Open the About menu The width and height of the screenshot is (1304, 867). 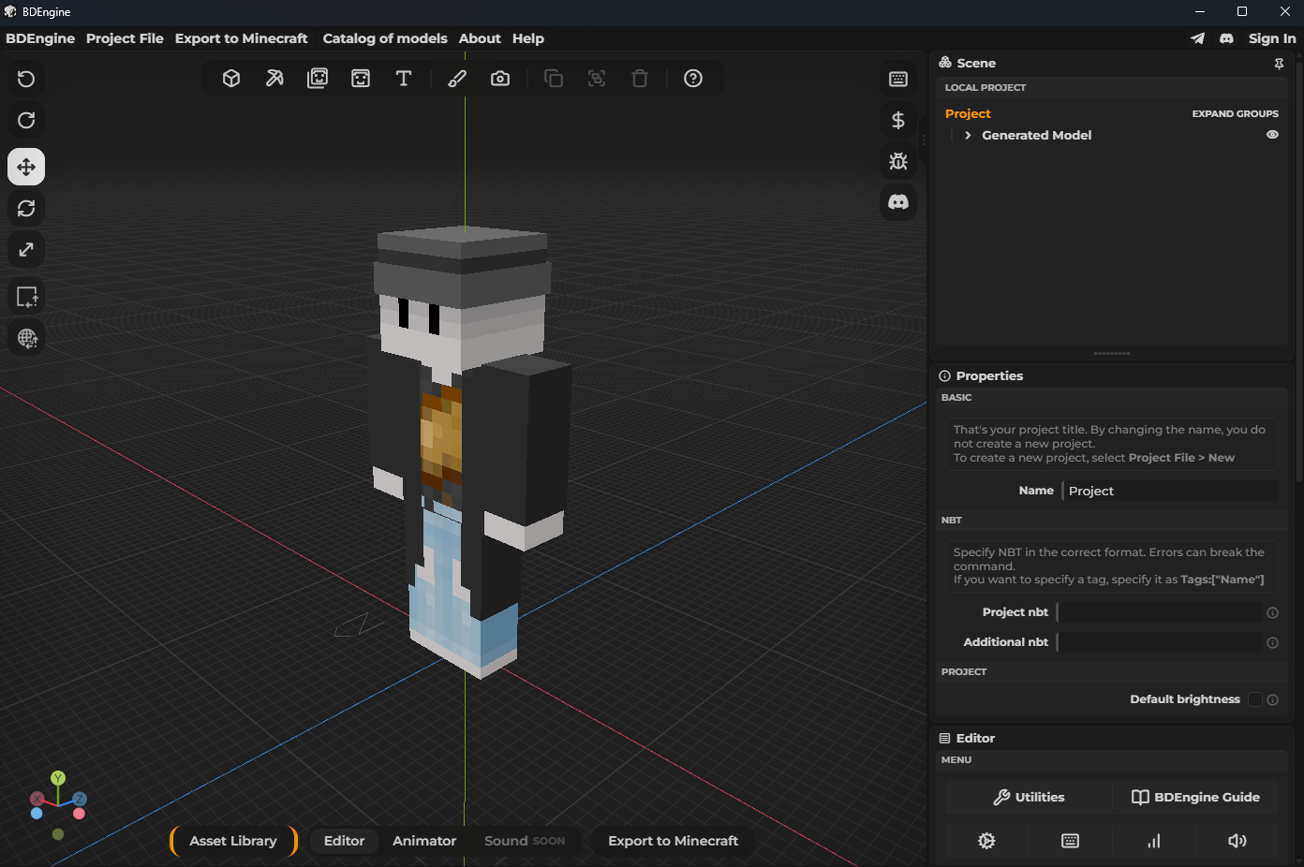point(480,38)
